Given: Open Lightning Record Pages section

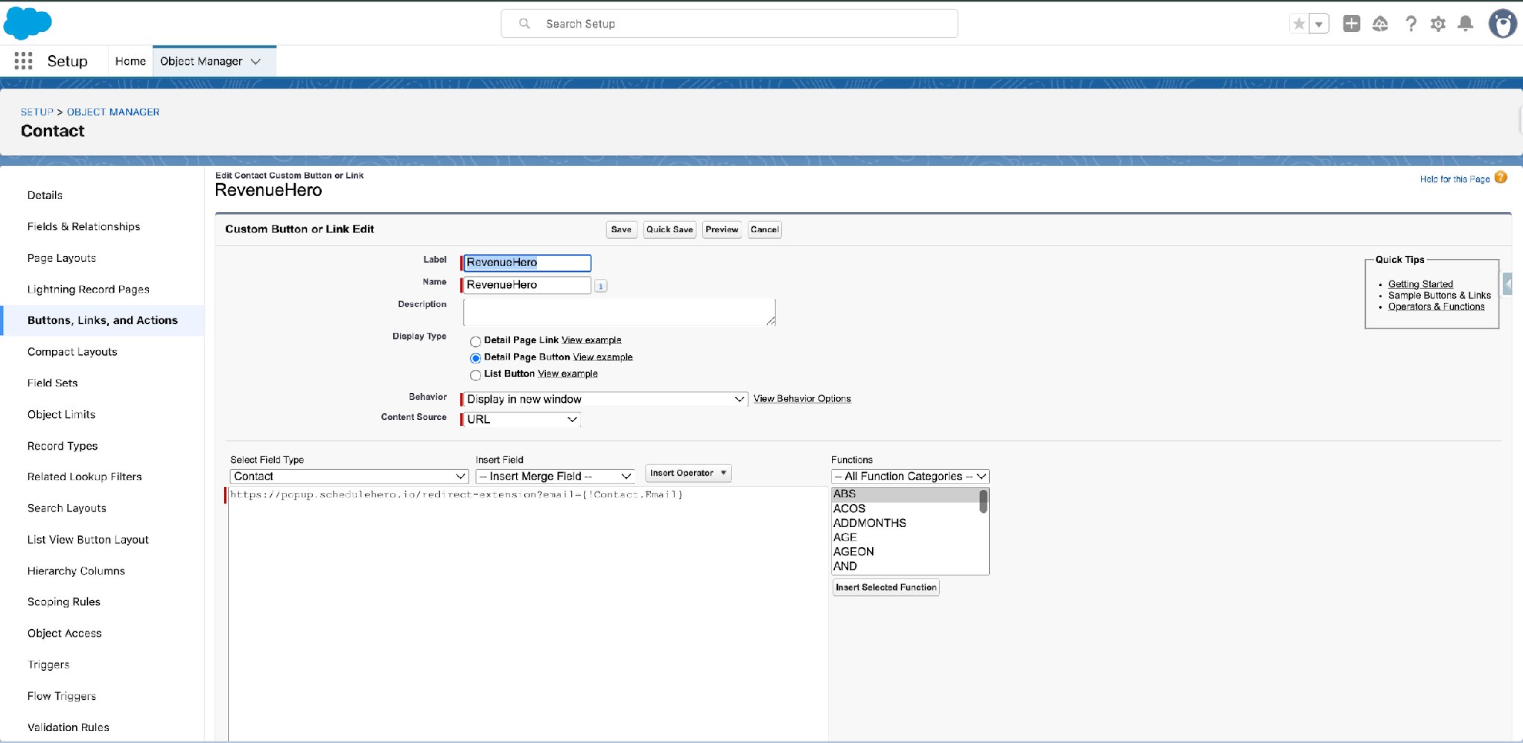Looking at the screenshot, I should (89, 289).
